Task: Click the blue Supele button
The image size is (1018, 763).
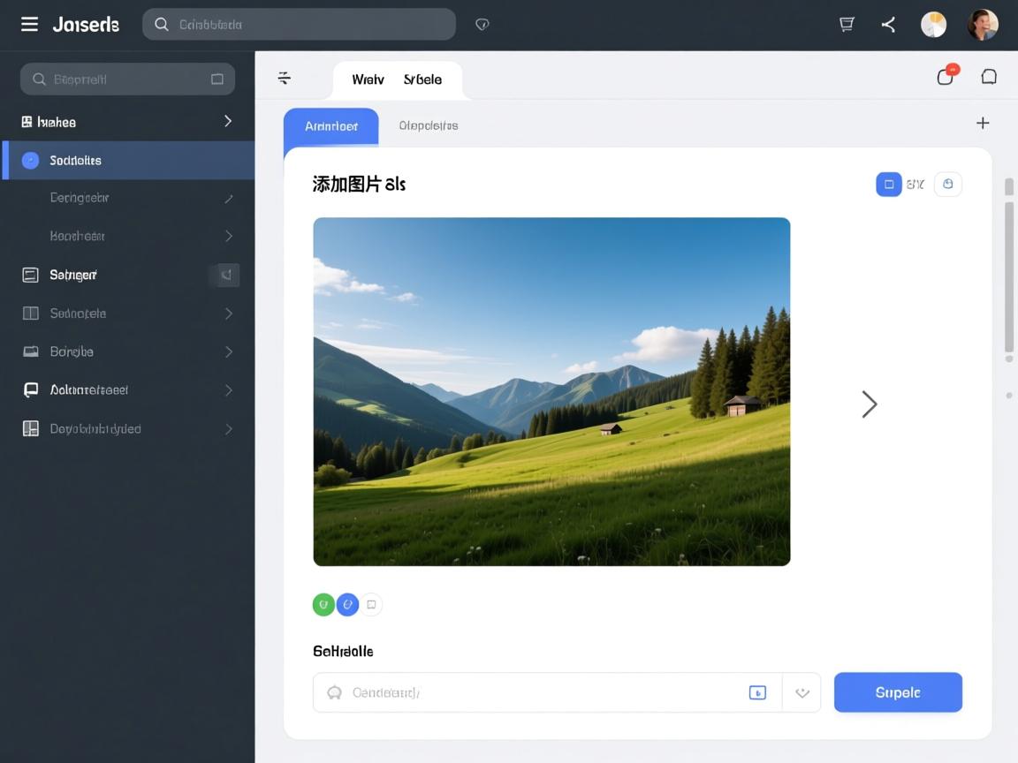Action: [x=898, y=692]
